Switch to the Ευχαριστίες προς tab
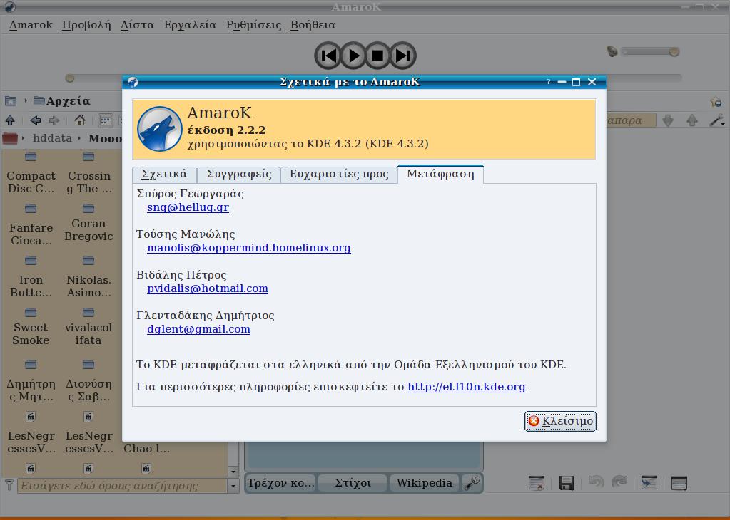The height and width of the screenshot is (520, 730). (x=339, y=175)
